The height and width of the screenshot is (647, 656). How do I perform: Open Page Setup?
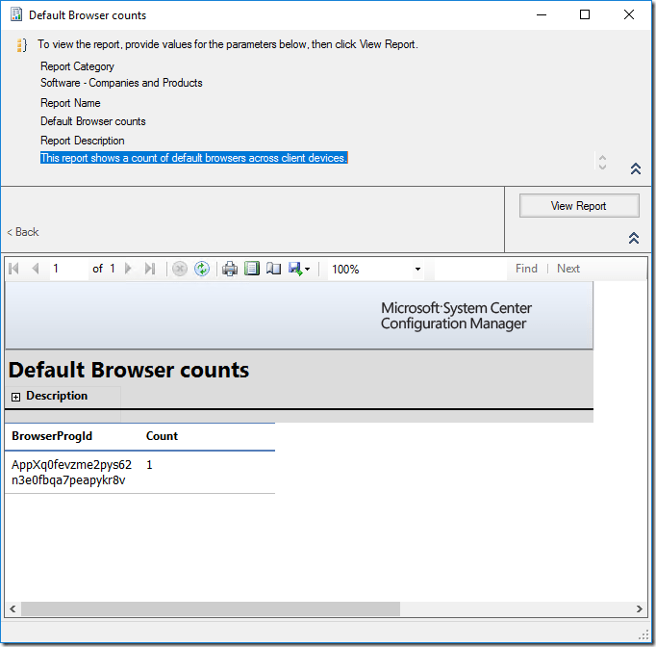(273, 269)
